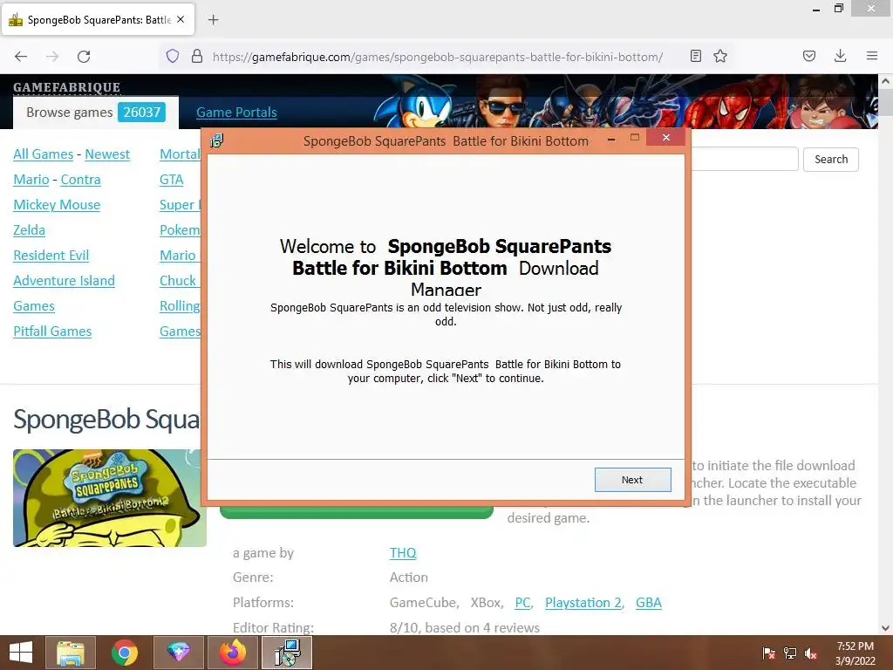Image resolution: width=893 pixels, height=670 pixels.
Task: Open the Browse games tab
Action: (96, 113)
